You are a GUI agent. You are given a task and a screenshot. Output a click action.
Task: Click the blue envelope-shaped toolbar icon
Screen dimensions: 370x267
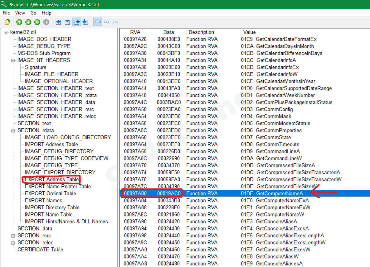(67, 22)
